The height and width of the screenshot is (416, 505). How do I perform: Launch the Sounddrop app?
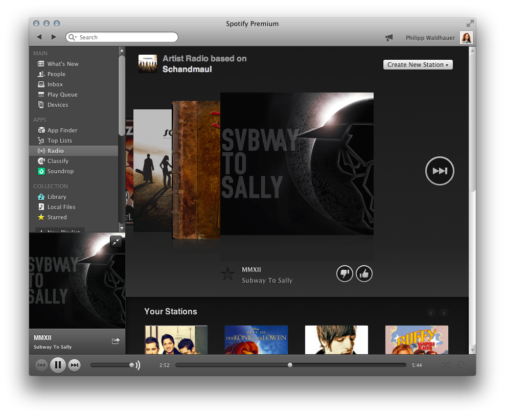pyautogui.click(x=60, y=171)
